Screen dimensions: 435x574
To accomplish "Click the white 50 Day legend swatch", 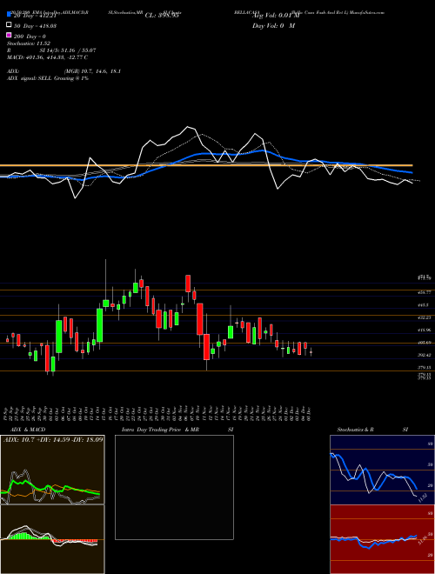I will point(9,25).
